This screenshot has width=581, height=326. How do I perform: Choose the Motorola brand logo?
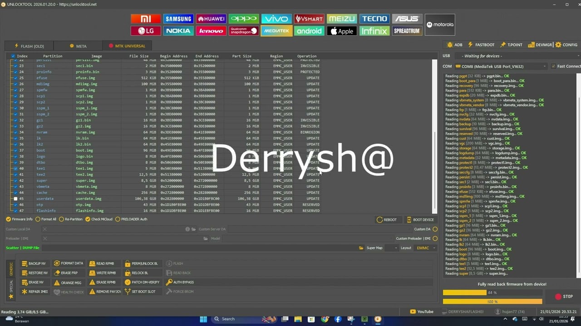440,24
